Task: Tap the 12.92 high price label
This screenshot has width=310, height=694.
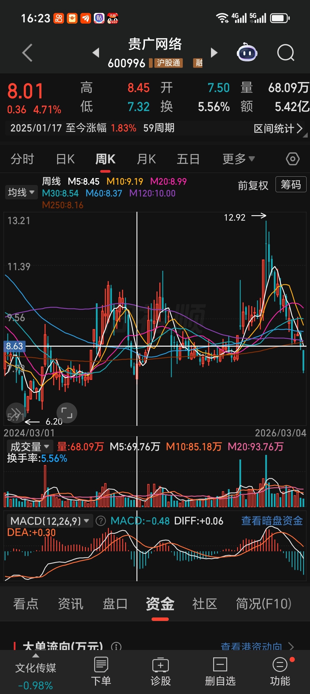Action: (x=235, y=218)
